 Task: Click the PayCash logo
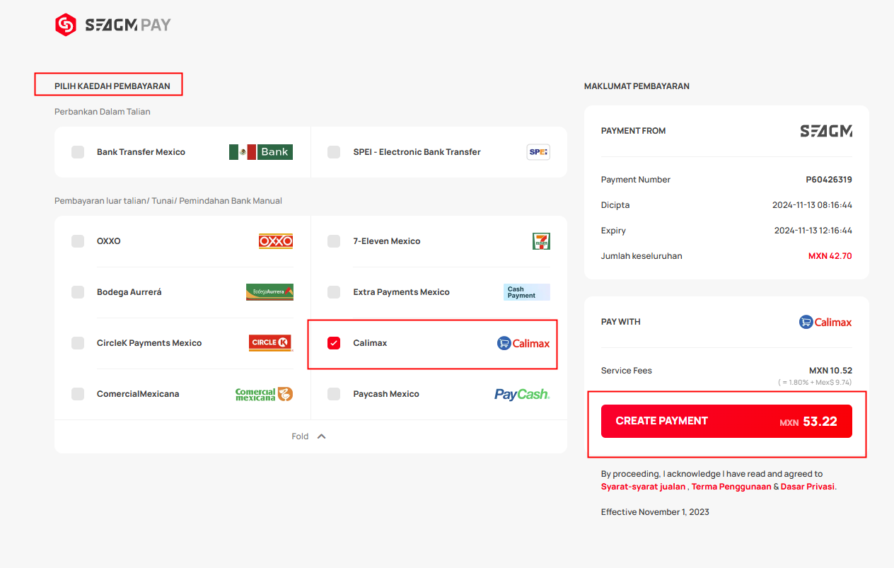point(522,394)
